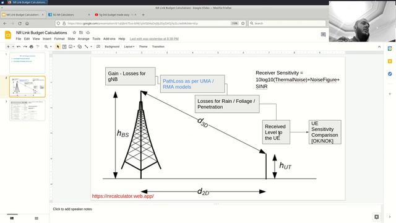
Task: Switch to 5G NR Calculators browser tab
Action: 69,15
